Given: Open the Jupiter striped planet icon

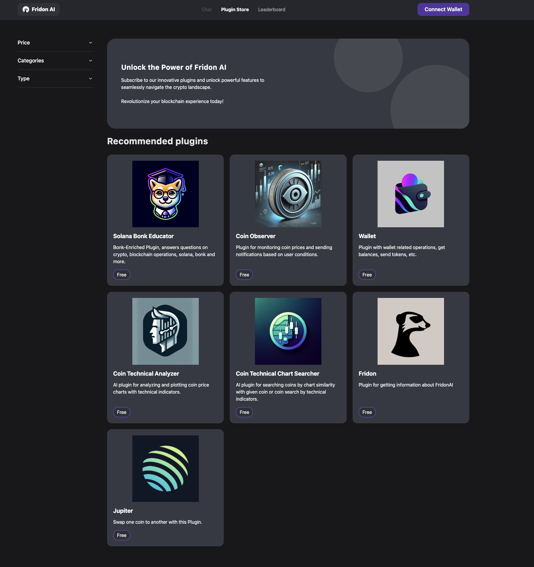Looking at the screenshot, I should pos(165,468).
